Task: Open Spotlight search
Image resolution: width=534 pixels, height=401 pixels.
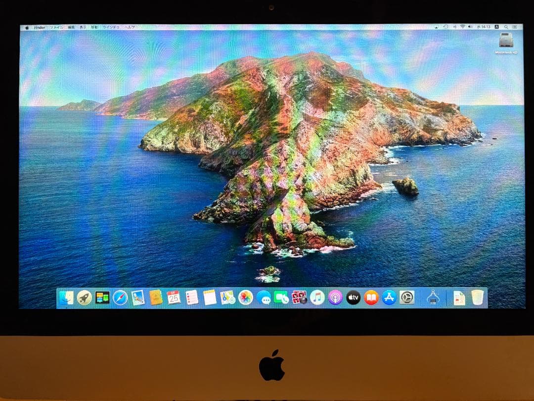Action: click(x=506, y=27)
